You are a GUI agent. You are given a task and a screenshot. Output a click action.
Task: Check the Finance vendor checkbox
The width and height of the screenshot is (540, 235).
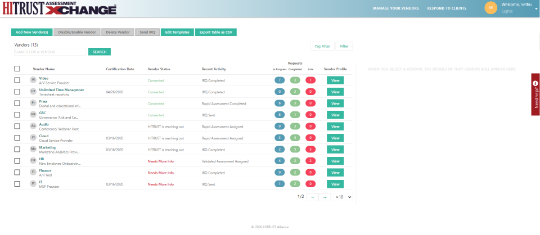[17, 173]
